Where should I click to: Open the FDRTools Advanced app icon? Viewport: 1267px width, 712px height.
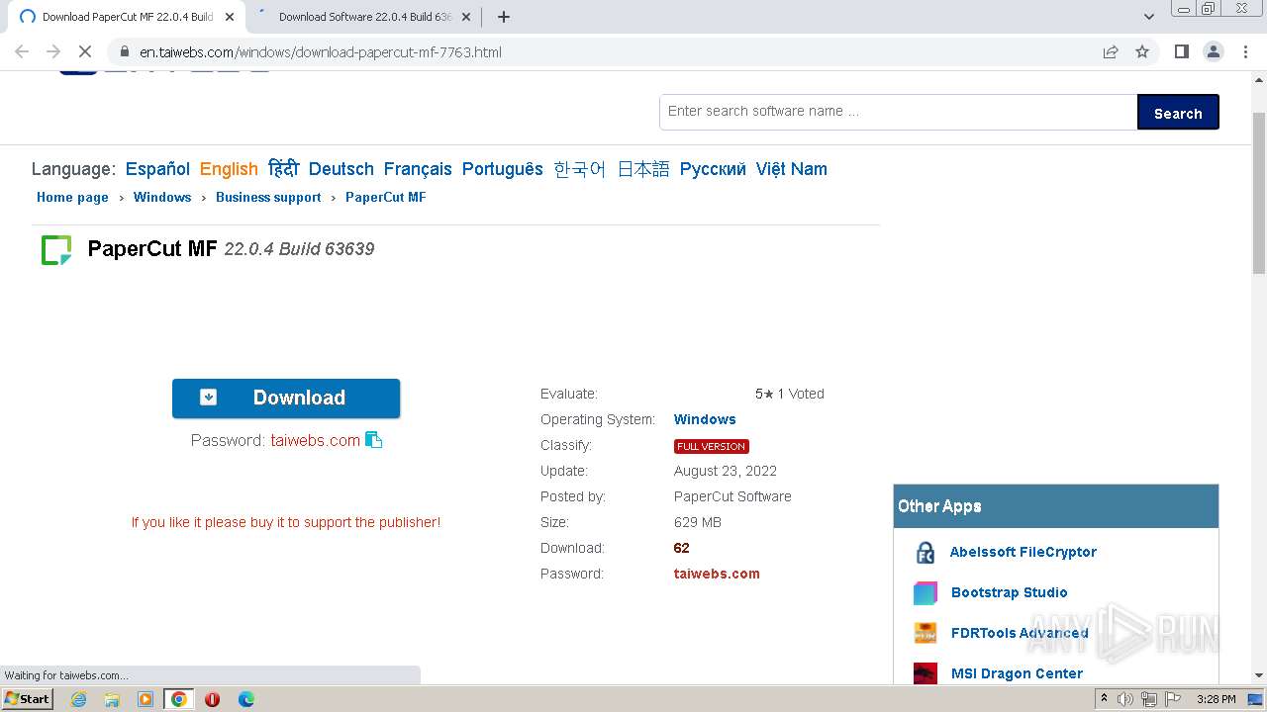point(926,634)
